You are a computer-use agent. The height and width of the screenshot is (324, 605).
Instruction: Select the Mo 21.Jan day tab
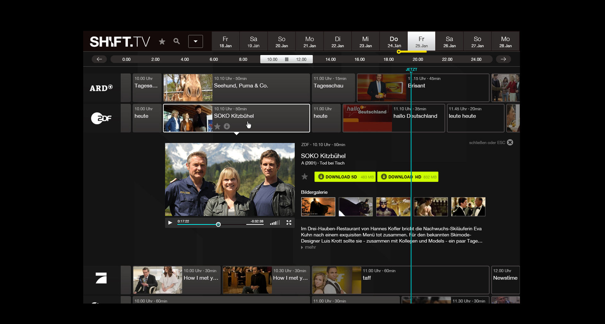[x=309, y=41]
